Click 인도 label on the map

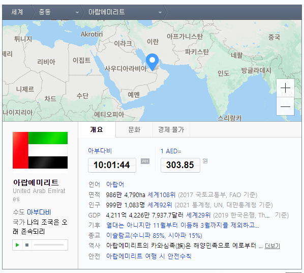(223, 73)
